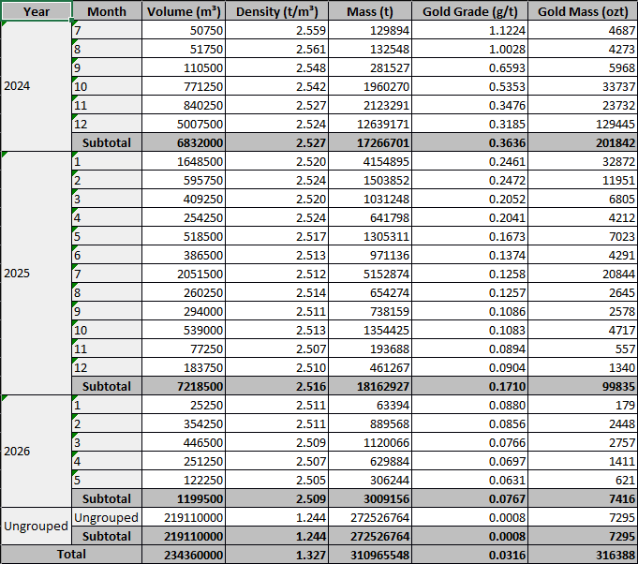638x564 pixels.
Task: Click volume cell 51750
Action: [x=184, y=49]
